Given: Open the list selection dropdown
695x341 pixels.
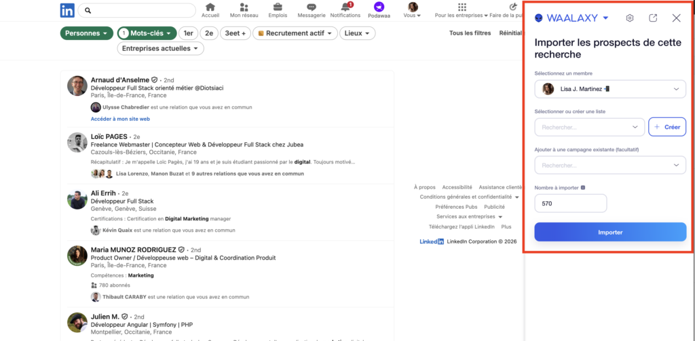Looking at the screenshot, I should click(x=590, y=127).
